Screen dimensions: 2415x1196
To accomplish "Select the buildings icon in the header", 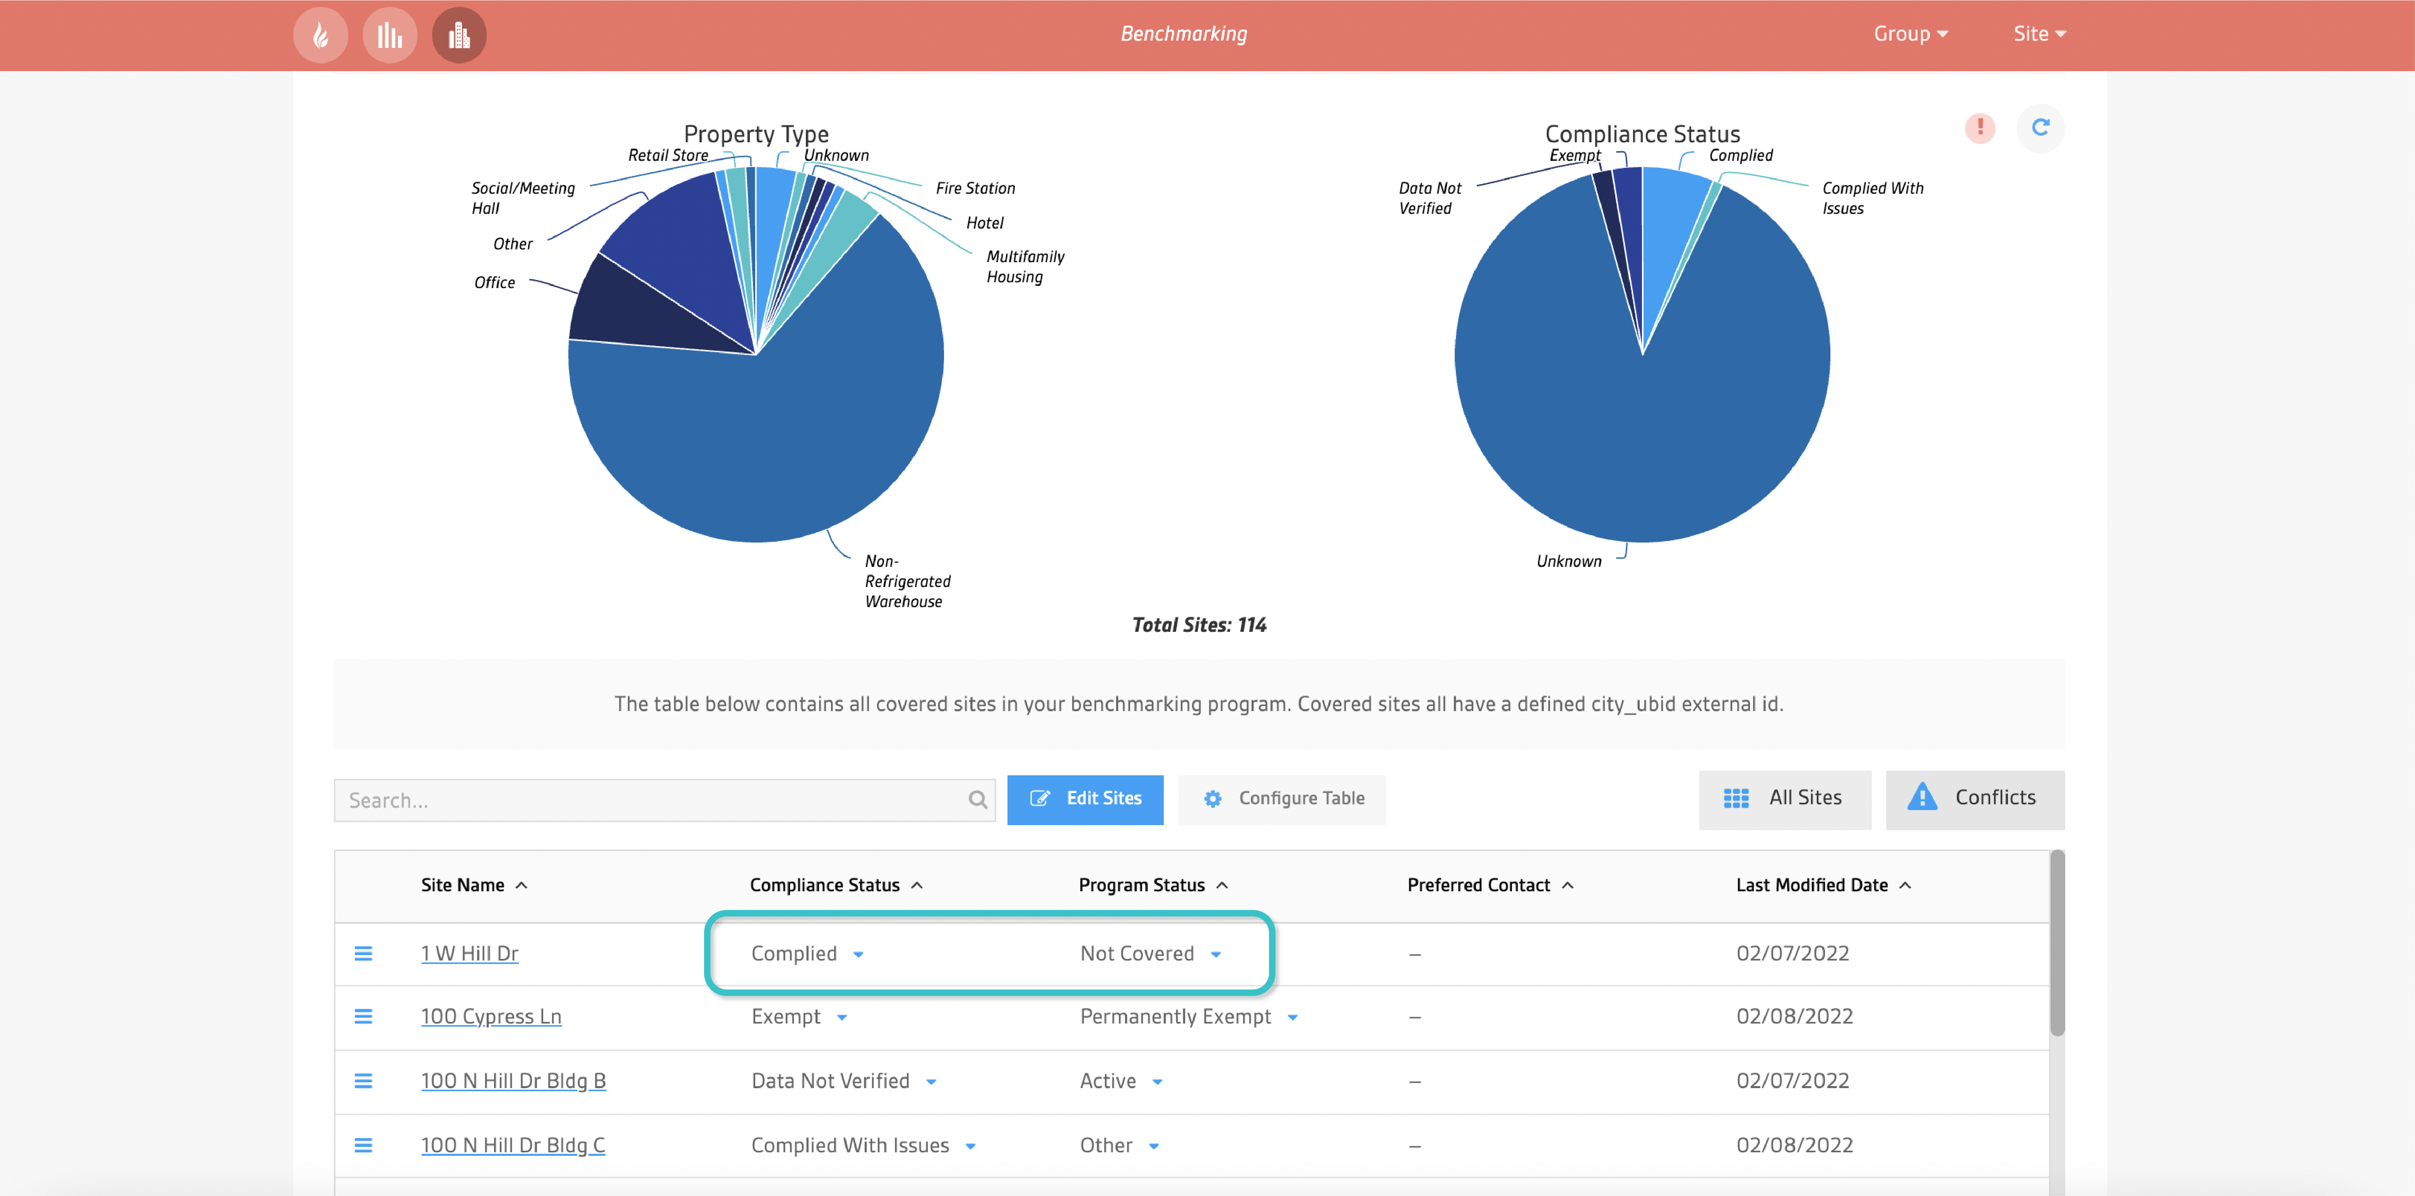I will click(459, 36).
